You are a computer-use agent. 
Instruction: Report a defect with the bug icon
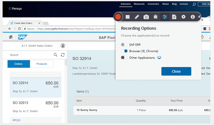pos(155,17)
